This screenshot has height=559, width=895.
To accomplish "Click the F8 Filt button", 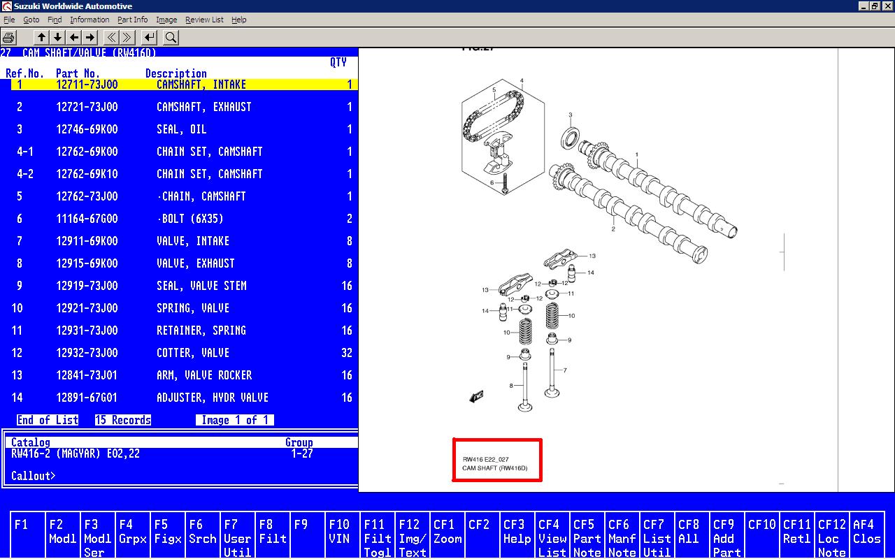I will click(x=273, y=535).
